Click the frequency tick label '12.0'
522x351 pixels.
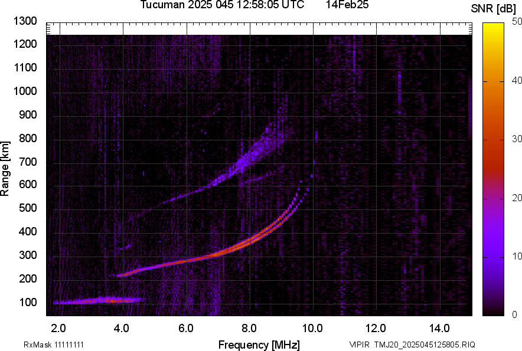tap(376, 329)
